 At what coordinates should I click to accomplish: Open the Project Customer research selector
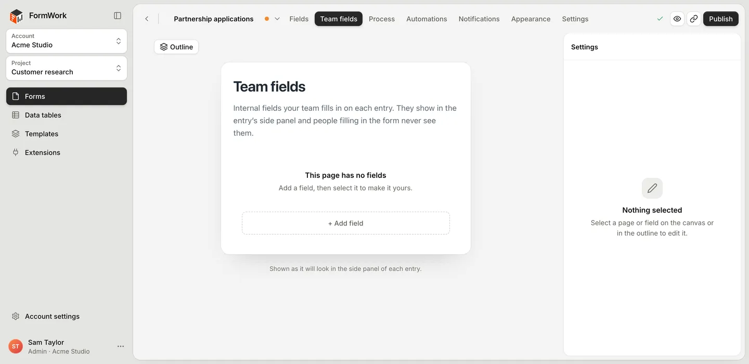[x=67, y=68]
